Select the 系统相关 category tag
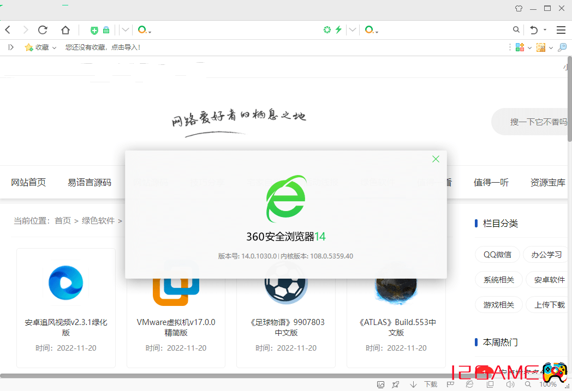 tap(499, 280)
